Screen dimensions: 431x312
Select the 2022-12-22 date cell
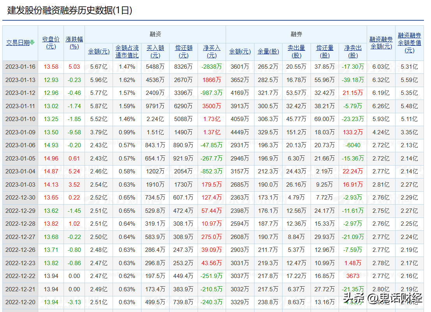[20, 276]
